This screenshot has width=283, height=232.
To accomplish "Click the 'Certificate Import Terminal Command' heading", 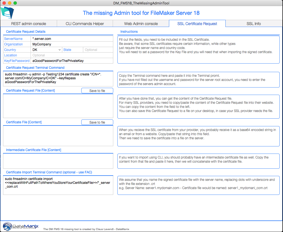I will [x=49, y=172].
